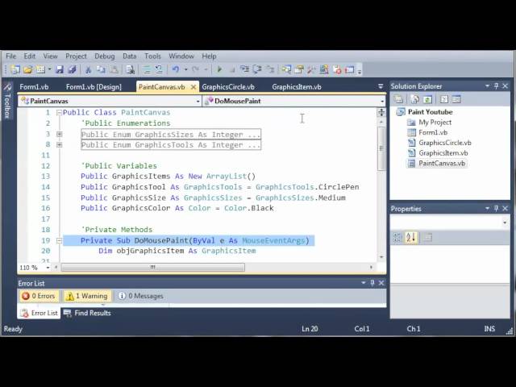Open My Project in Solution Explorer
This screenshot has width=516, height=387.
coord(435,123)
